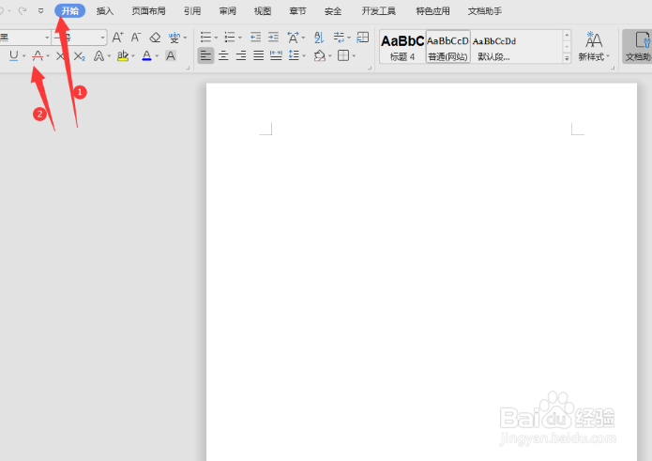Open the numbering style dropdown arrow
This screenshot has height=461, width=652.
tap(240, 38)
